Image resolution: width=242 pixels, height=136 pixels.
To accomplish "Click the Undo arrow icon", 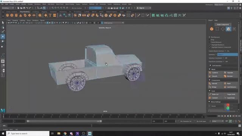I will 27,8.
